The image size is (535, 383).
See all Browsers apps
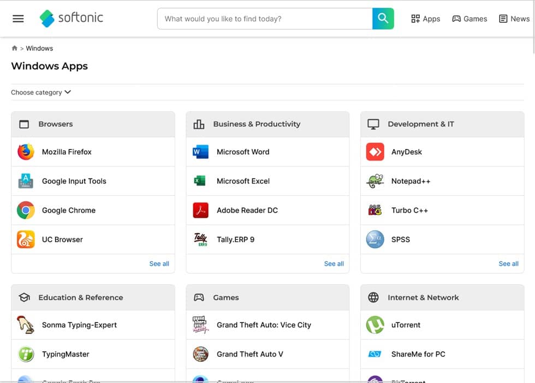(159, 264)
